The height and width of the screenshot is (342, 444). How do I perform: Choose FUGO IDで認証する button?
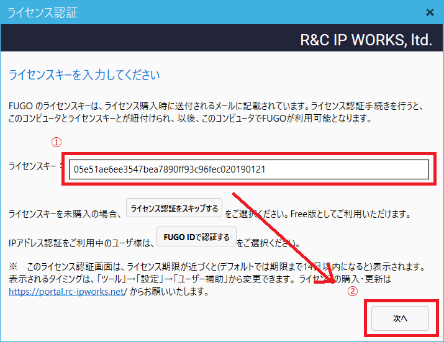pos(196,236)
